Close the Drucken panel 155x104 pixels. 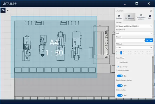point(151,11)
